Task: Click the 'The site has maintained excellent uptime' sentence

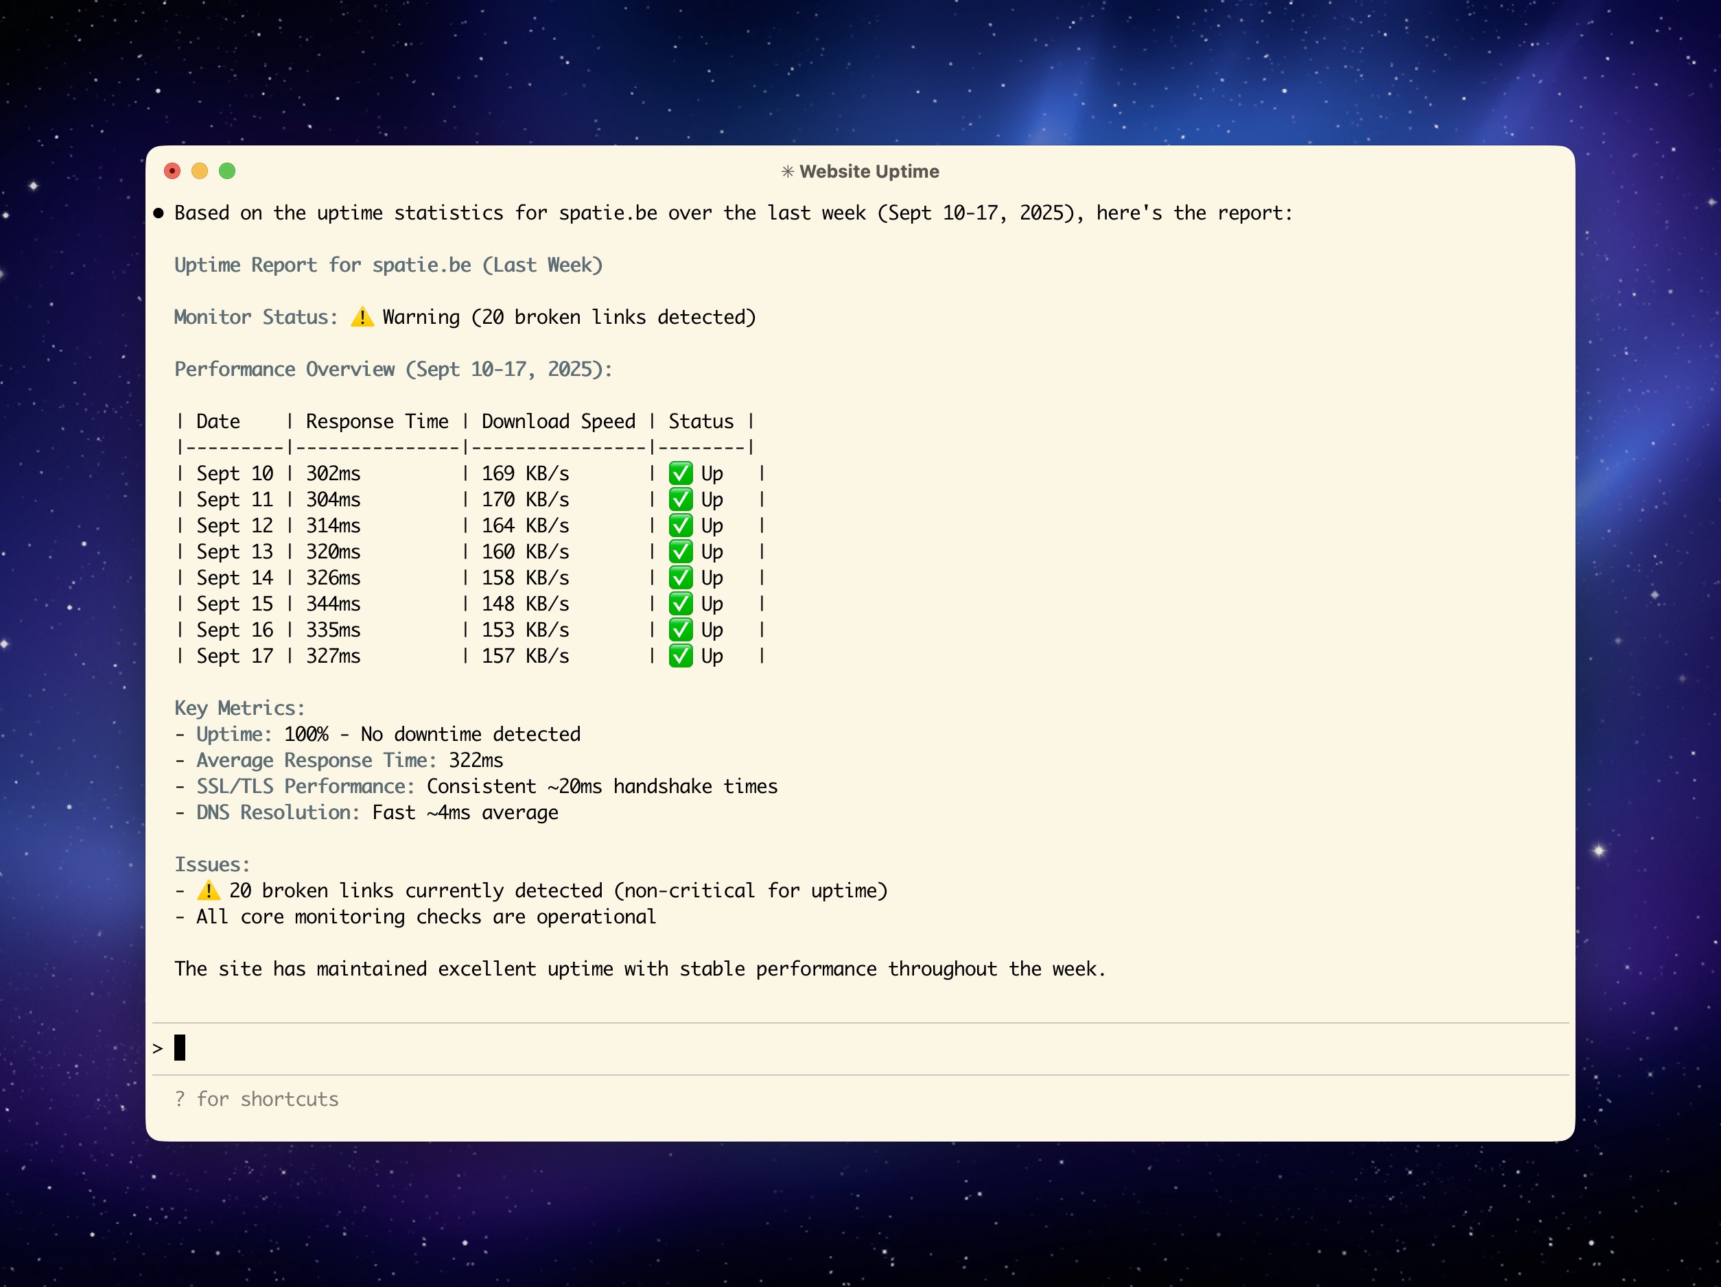Action: click(640, 969)
